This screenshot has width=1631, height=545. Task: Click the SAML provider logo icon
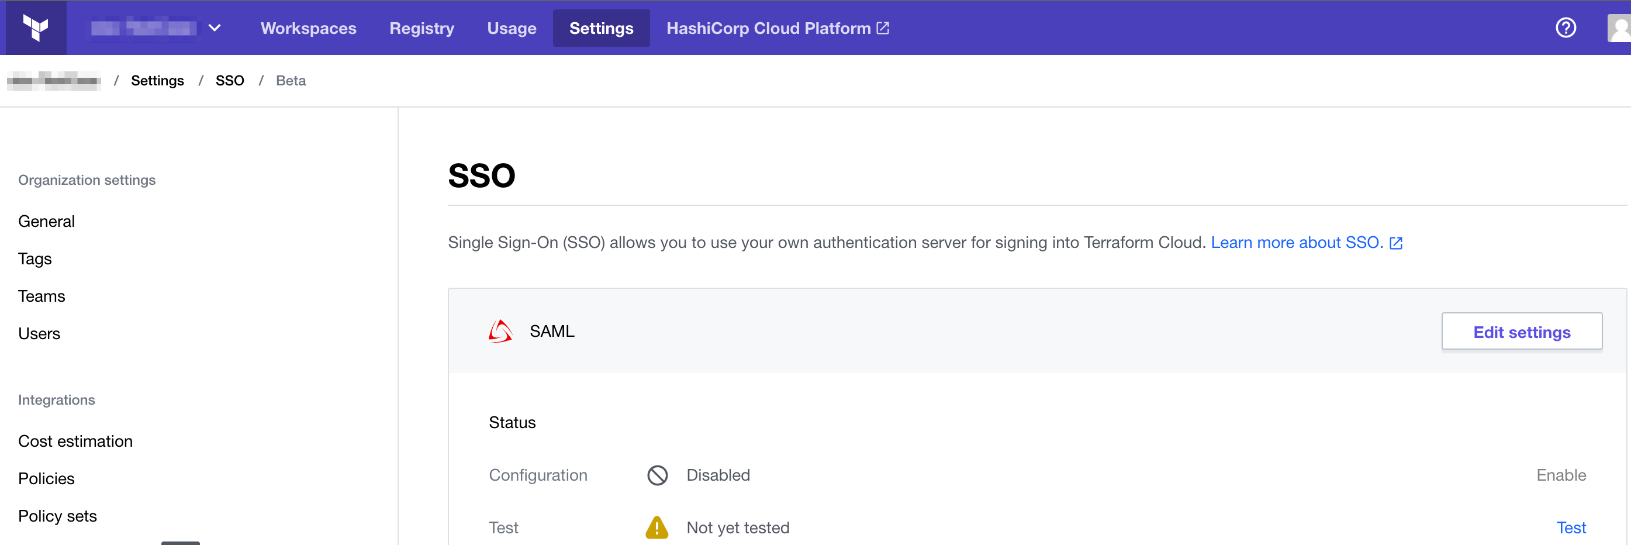click(x=500, y=331)
